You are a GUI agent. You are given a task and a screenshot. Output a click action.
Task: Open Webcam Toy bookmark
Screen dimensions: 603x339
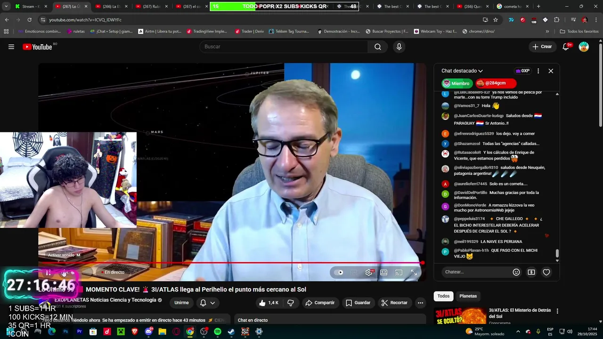[435, 32]
